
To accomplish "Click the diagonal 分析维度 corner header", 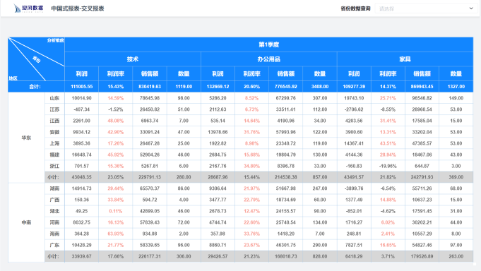I will [56, 40].
